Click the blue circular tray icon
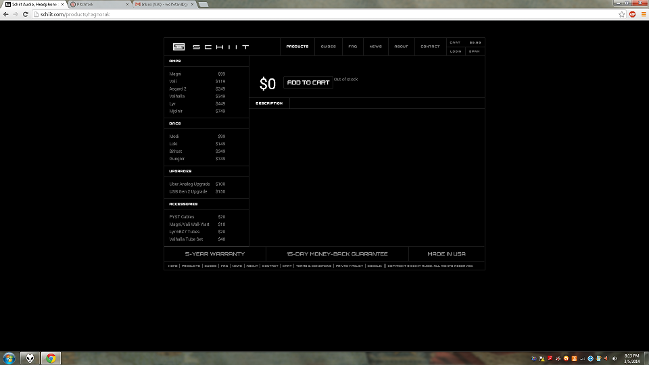 pos(591,358)
